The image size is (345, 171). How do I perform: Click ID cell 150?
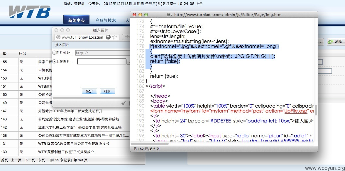(4, 95)
